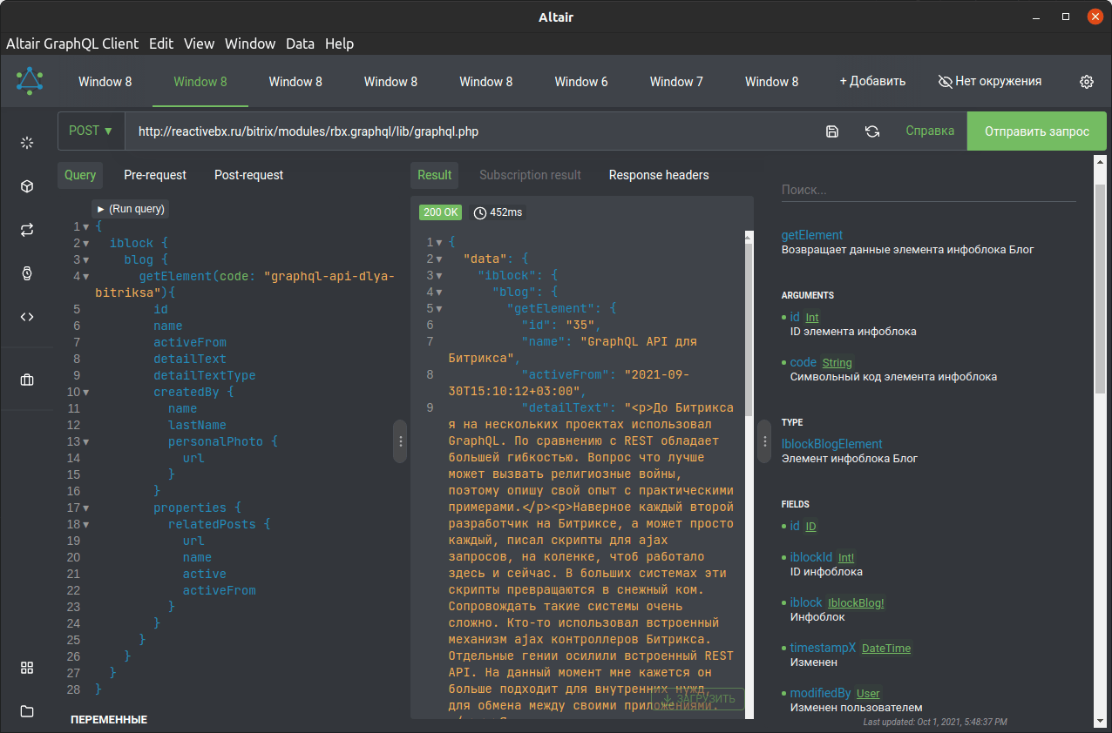This screenshot has height=733, width=1112.
Task: Click 'detailTextType' in the query editor
Action: pos(205,376)
